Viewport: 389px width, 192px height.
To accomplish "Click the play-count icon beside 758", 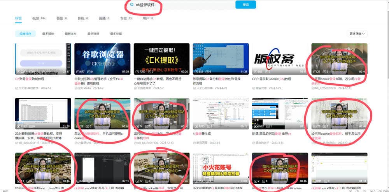I will (256, 72).
